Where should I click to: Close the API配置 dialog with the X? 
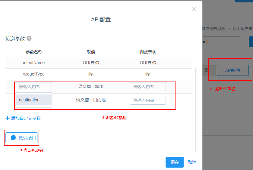tap(194, 9)
